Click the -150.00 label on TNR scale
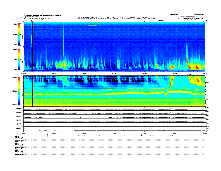The image size is (221, 171). (x=15, y=105)
